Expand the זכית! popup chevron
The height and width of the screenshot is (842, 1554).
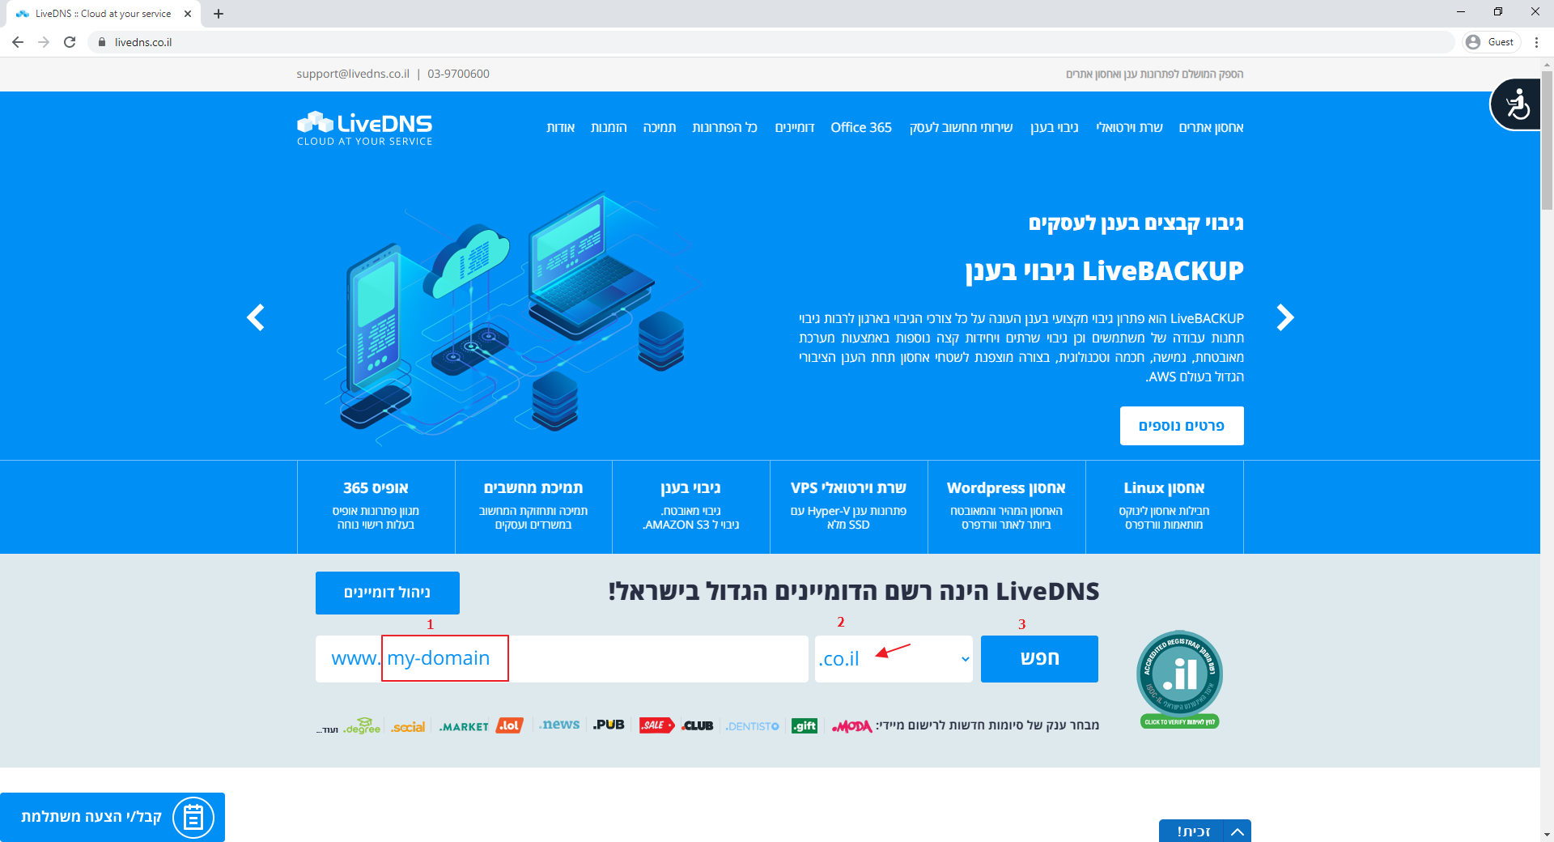coord(1237,831)
